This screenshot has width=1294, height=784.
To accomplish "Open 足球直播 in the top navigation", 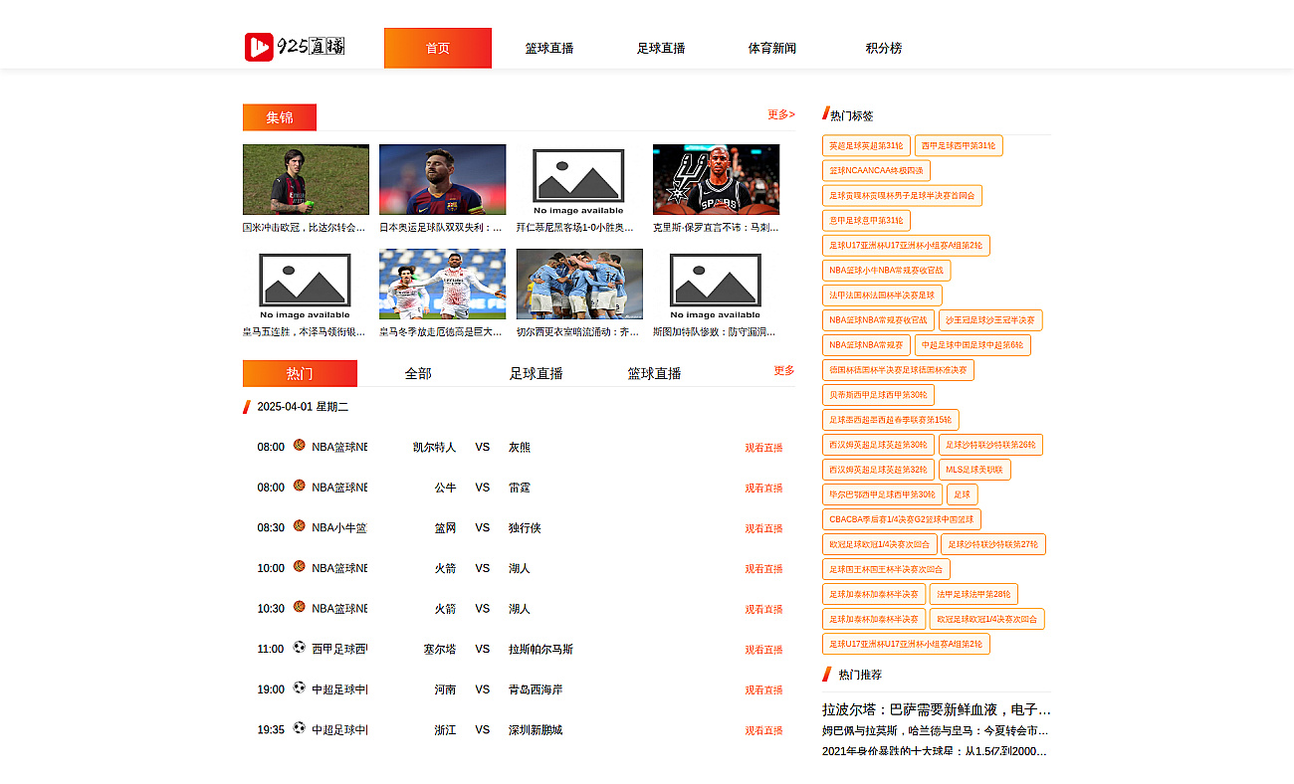I will 661,48.
